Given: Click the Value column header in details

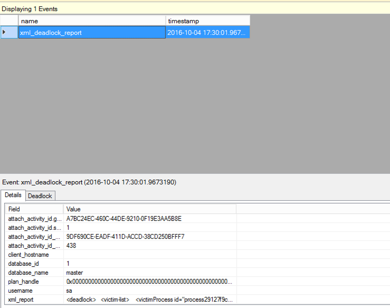Looking at the screenshot, I should (149, 209).
